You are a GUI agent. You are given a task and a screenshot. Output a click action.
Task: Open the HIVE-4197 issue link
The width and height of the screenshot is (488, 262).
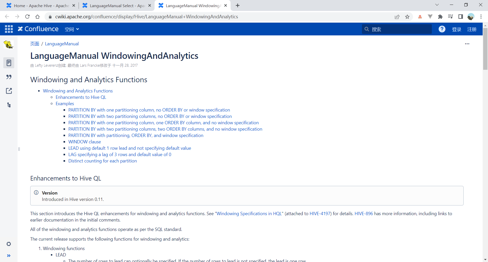point(320,214)
